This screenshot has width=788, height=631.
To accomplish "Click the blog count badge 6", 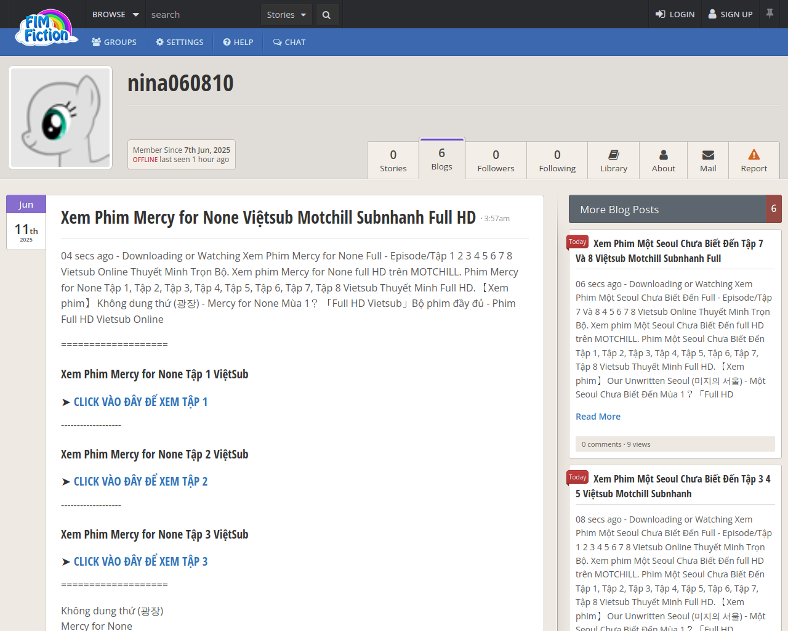I will point(774,209).
